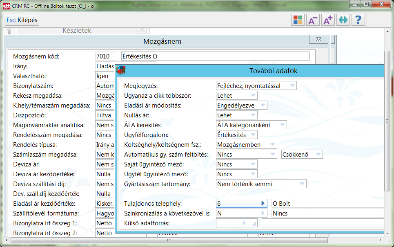Open the Ügyfélforgalom dropdown

coord(253,135)
